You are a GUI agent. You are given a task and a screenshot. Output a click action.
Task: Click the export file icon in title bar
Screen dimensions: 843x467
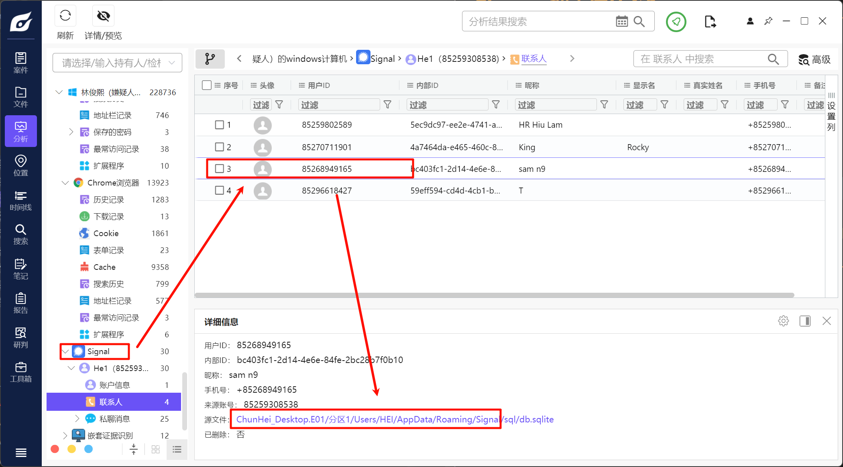710,22
